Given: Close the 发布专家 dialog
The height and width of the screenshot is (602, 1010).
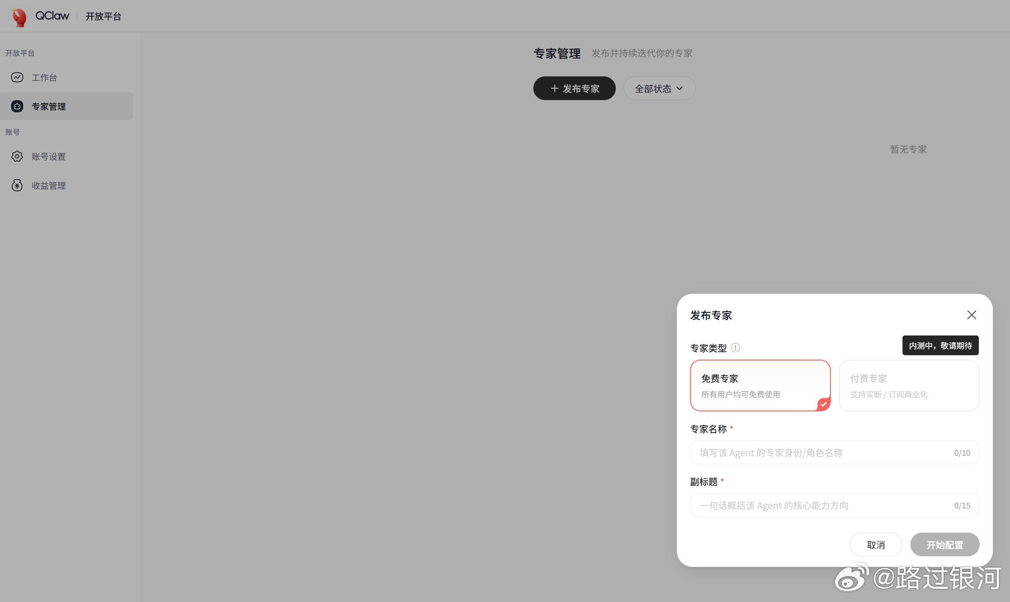Looking at the screenshot, I should click(971, 315).
